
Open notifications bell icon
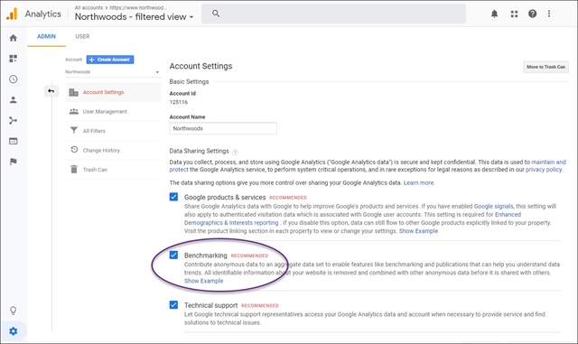[494, 14]
